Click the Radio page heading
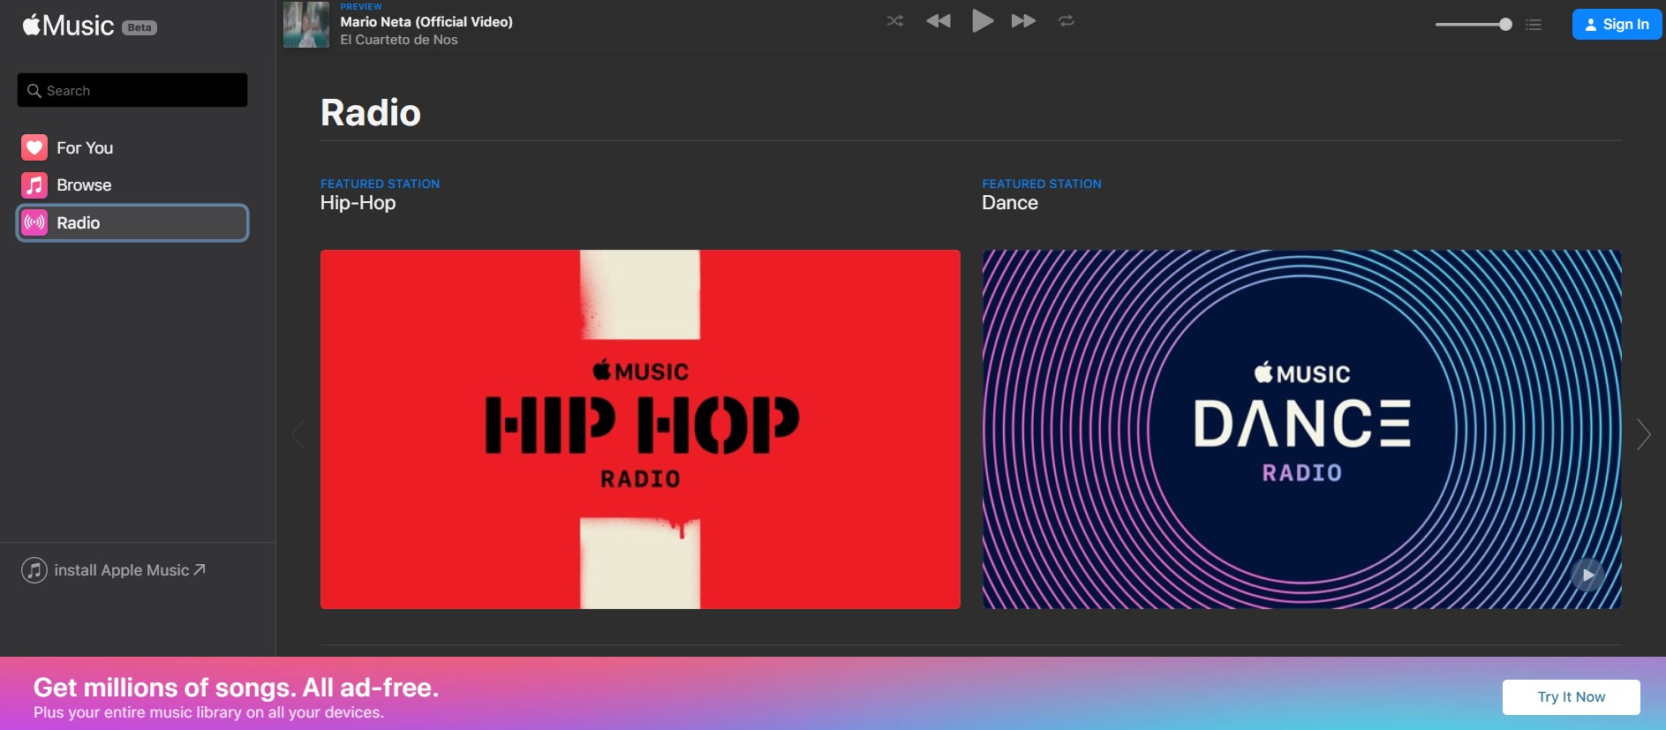 [371, 113]
